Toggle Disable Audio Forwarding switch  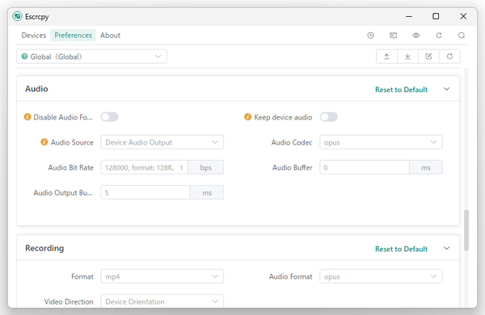click(x=109, y=117)
